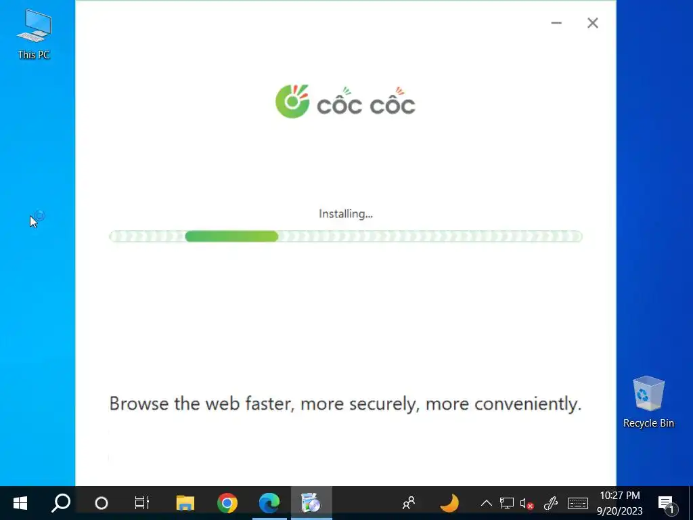Launch Google Chrome from taskbar
Viewport: 693px width, 520px height.
[x=227, y=503]
